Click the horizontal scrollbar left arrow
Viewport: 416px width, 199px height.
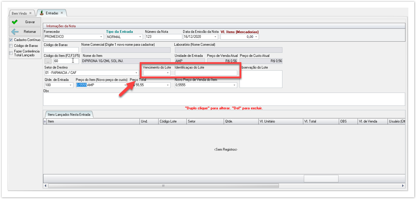[x=46, y=186]
